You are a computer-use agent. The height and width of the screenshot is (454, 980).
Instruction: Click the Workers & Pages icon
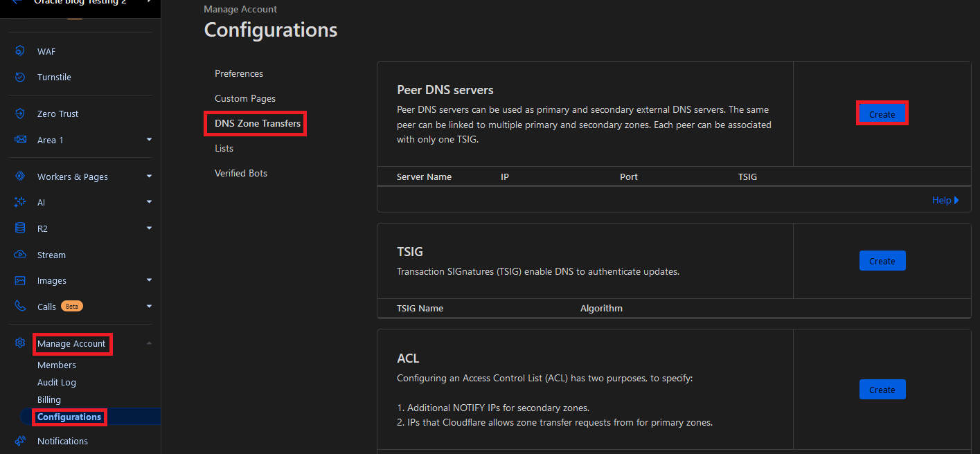[20, 176]
